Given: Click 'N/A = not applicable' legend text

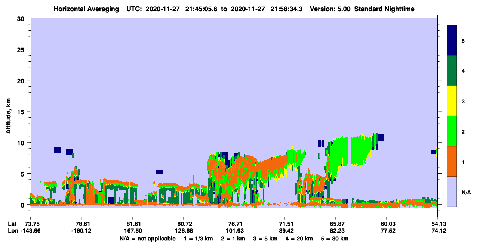Looking at the screenshot, I should point(147,239).
